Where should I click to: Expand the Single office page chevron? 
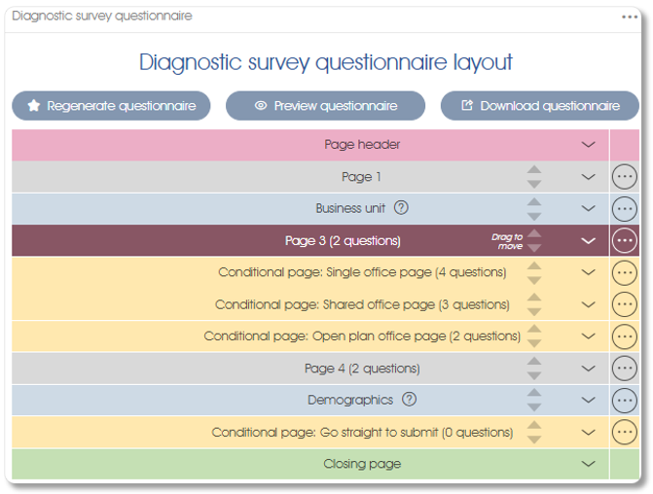pos(588,272)
